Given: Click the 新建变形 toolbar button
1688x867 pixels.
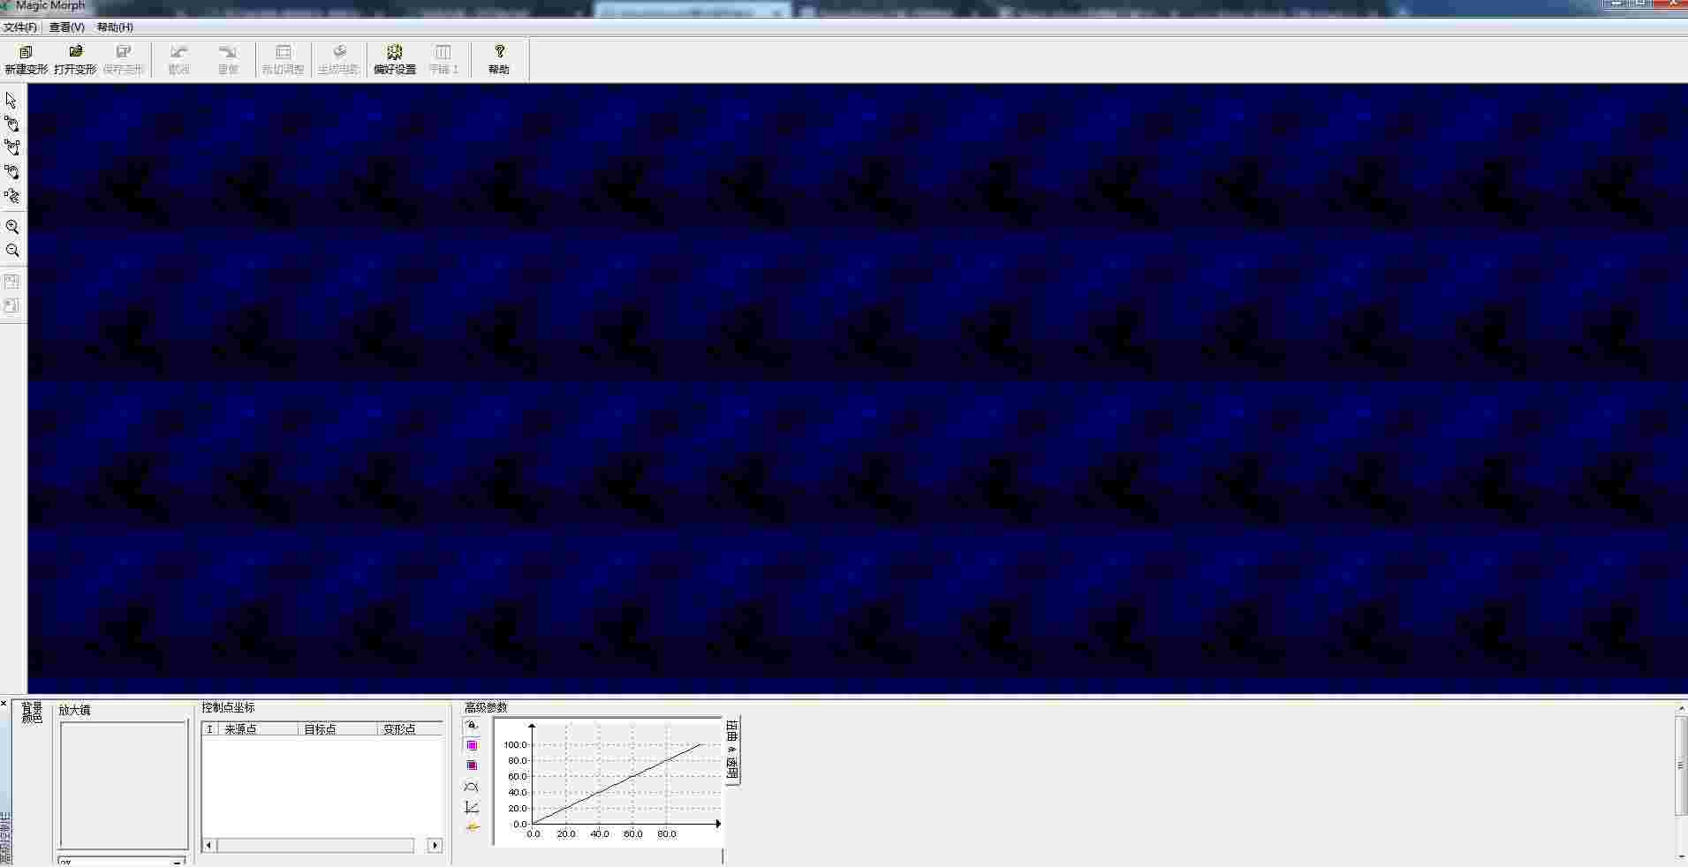Looking at the screenshot, I should point(26,57).
